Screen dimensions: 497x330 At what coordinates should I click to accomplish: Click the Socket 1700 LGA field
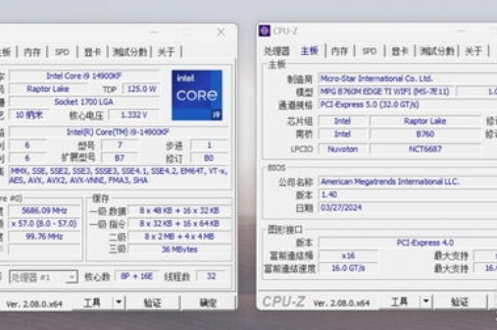84,102
